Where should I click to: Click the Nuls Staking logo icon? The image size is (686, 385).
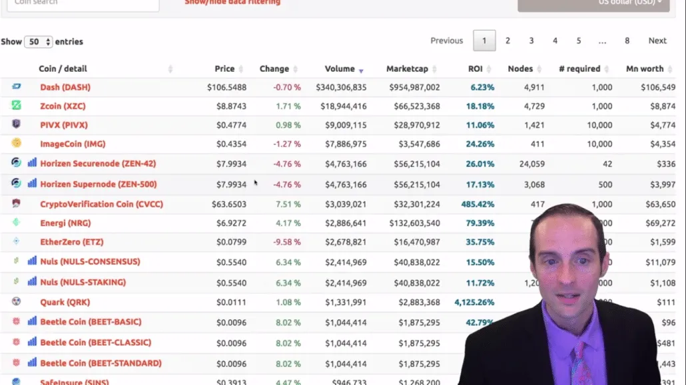click(16, 281)
